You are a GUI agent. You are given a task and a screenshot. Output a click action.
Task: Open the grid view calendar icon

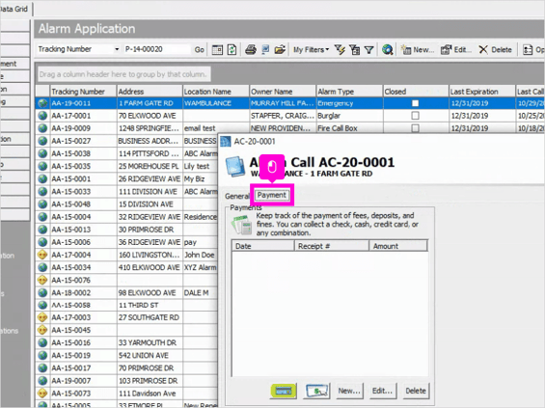[x=218, y=50]
